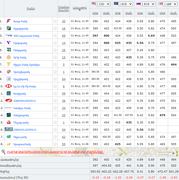The image size is (179, 180).
Task: Sort by RUR Առք column
Action: click(140, 13)
